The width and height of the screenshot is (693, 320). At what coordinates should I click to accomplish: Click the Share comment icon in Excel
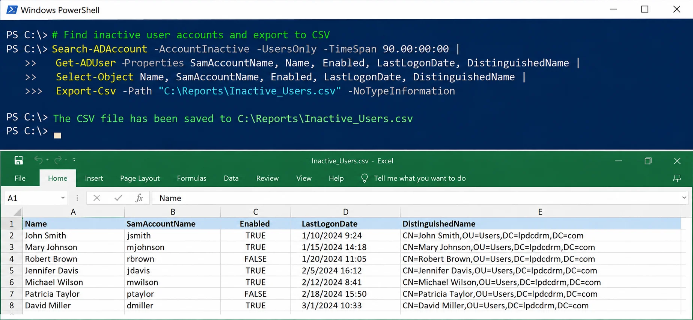677,178
